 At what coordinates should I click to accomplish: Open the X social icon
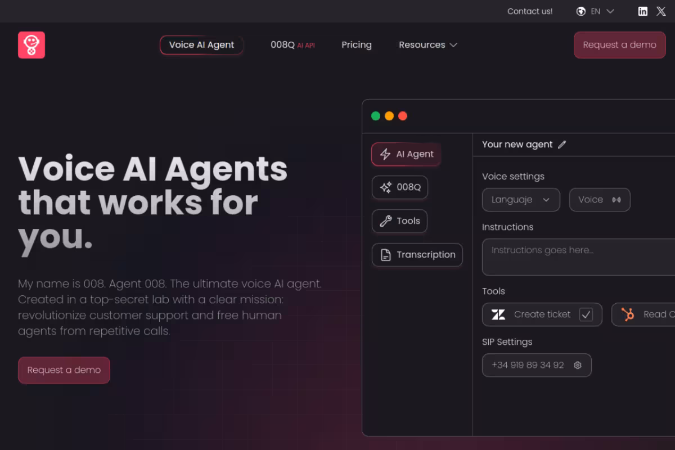[x=661, y=11]
